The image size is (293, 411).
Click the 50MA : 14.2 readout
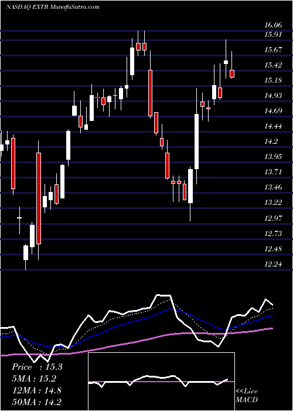(x=37, y=402)
